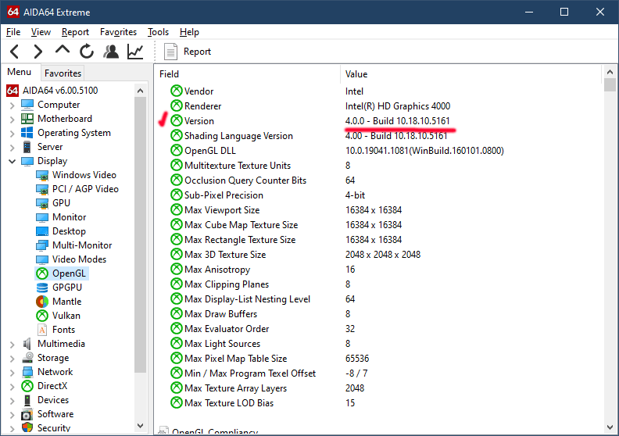Viewport: 619px width, 436px height.
Task: Switch to the Menu tab
Action: (x=20, y=72)
